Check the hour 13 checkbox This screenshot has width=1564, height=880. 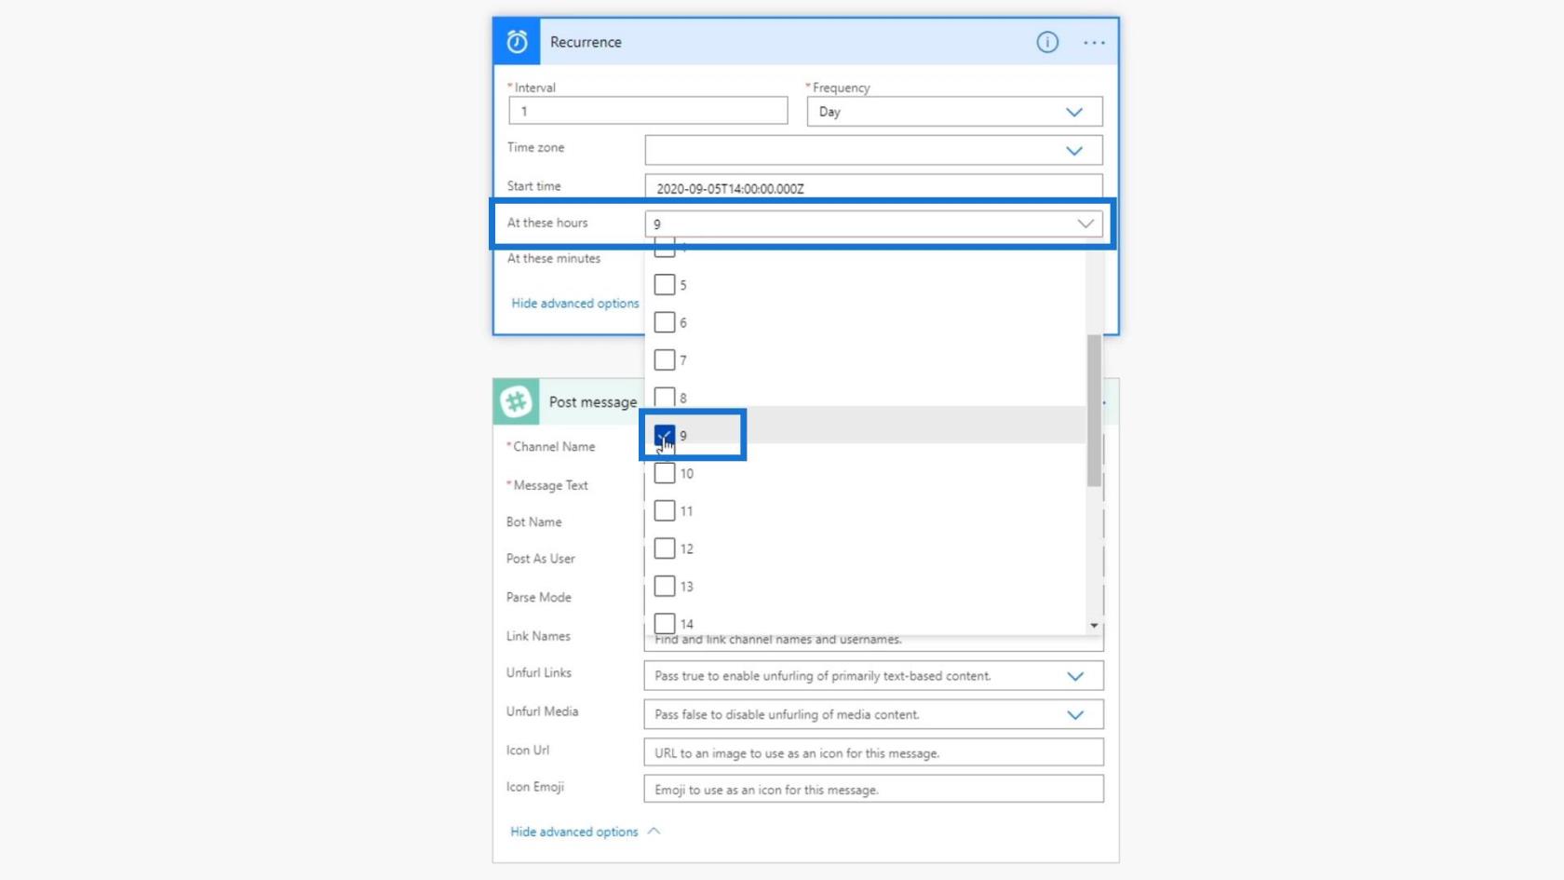click(665, 586)
